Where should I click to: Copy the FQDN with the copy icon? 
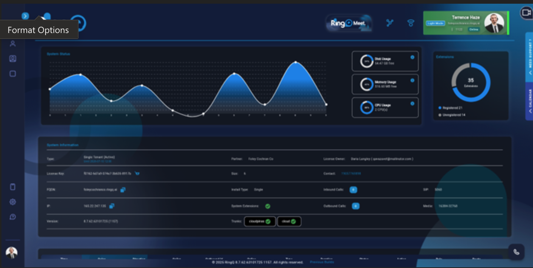[123, 189]
